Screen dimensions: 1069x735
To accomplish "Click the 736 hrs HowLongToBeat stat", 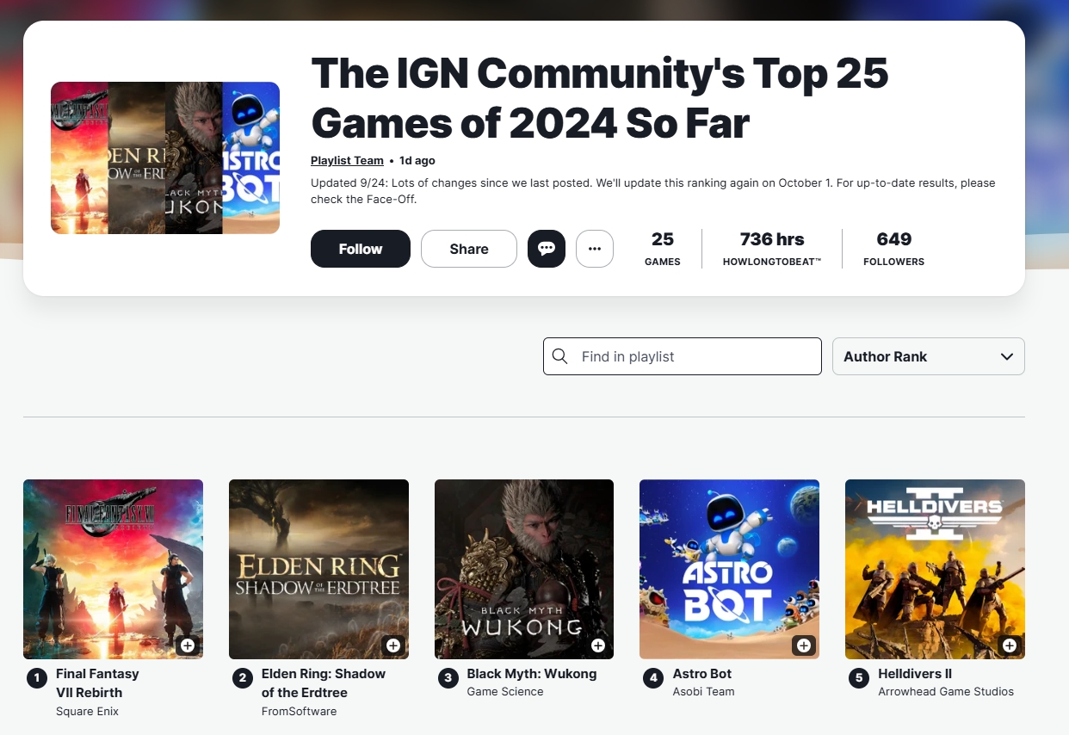I will [x=772, y=249].
